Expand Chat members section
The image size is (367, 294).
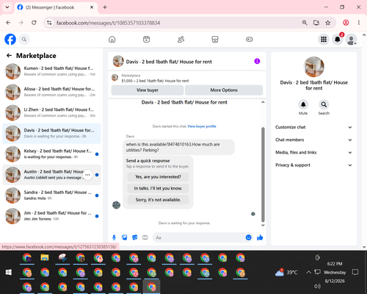[x=313, y=140]
